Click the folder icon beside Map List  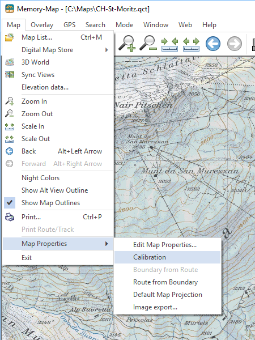tap(9, 37)
